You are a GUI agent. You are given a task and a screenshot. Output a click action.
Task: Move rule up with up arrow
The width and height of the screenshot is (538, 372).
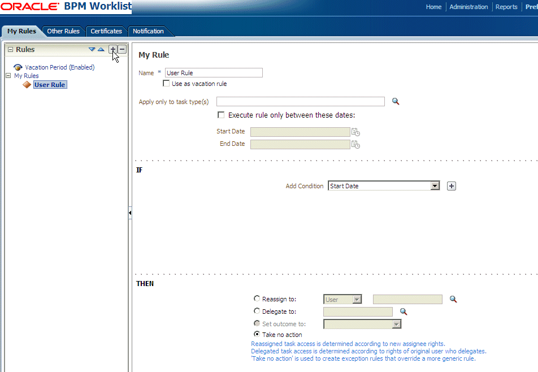[x=101, y=49]
